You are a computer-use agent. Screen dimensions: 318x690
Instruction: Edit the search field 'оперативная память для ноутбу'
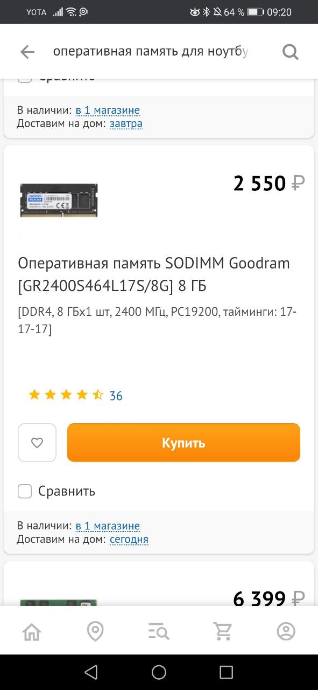coord(151,52)
